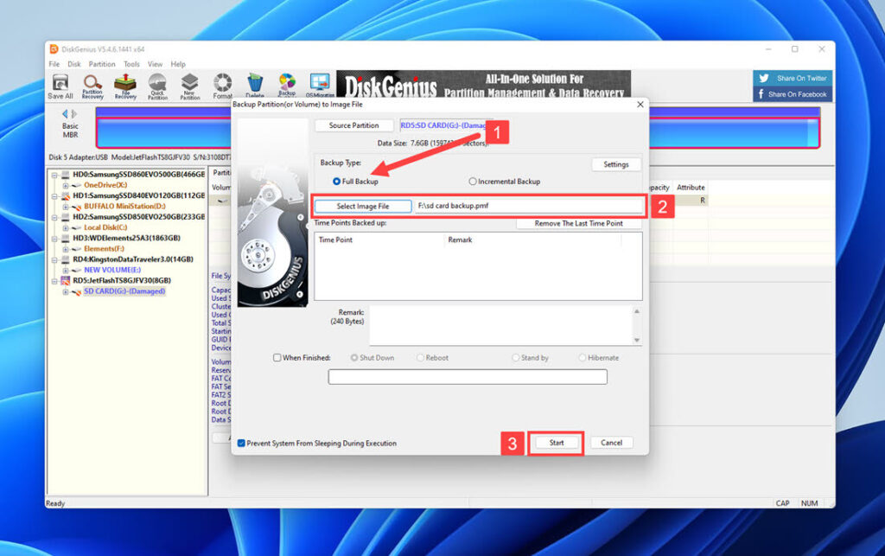Open the Partition menu
Viewport: 885px width, 556px height.
tap(101, 63)
